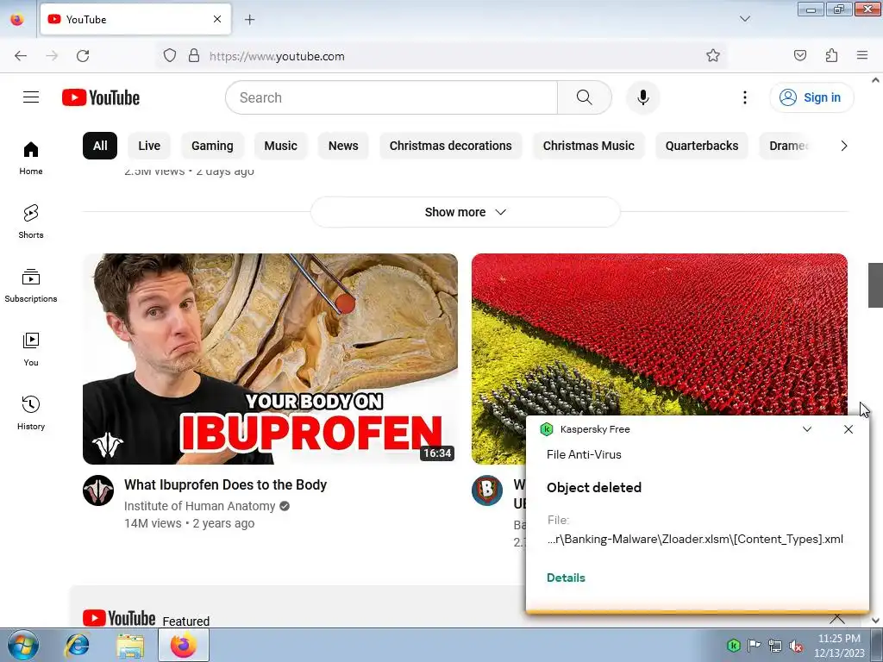Open Kaspersky notification options chevron
Image resolution: width=883 pixels, height=662 pixels.
(807, 429)
